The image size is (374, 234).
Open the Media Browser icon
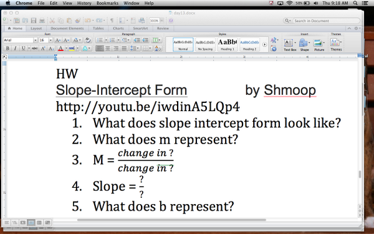pyautogui.click(x=141, y=21)
